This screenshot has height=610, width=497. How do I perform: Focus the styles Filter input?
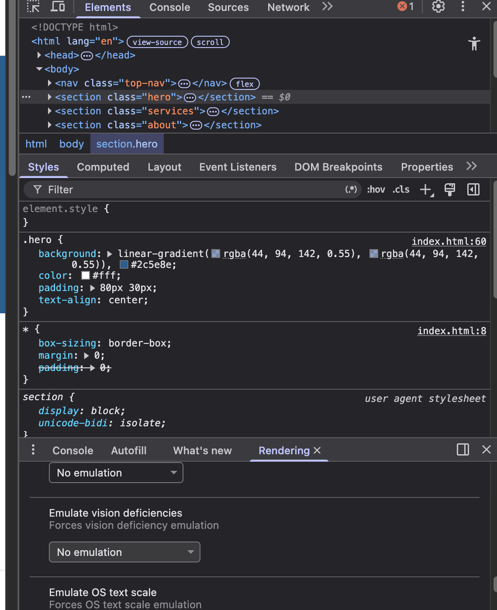[x=192, y=189]
